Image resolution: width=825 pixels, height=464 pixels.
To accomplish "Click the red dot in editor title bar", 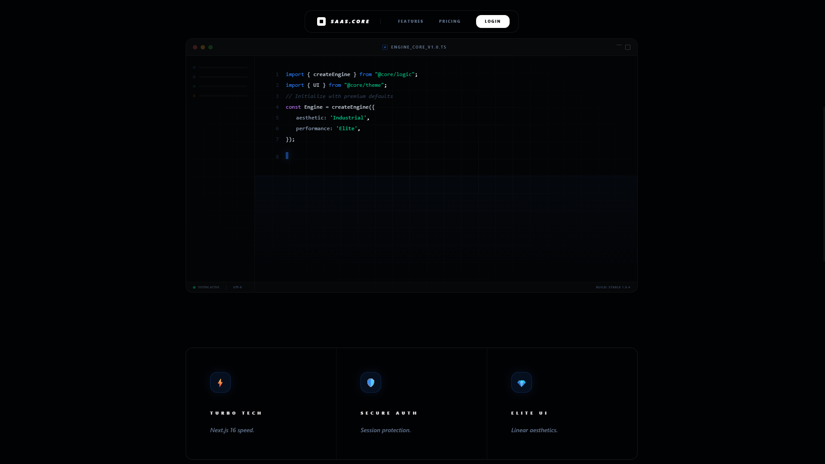I will pos(195,47).
